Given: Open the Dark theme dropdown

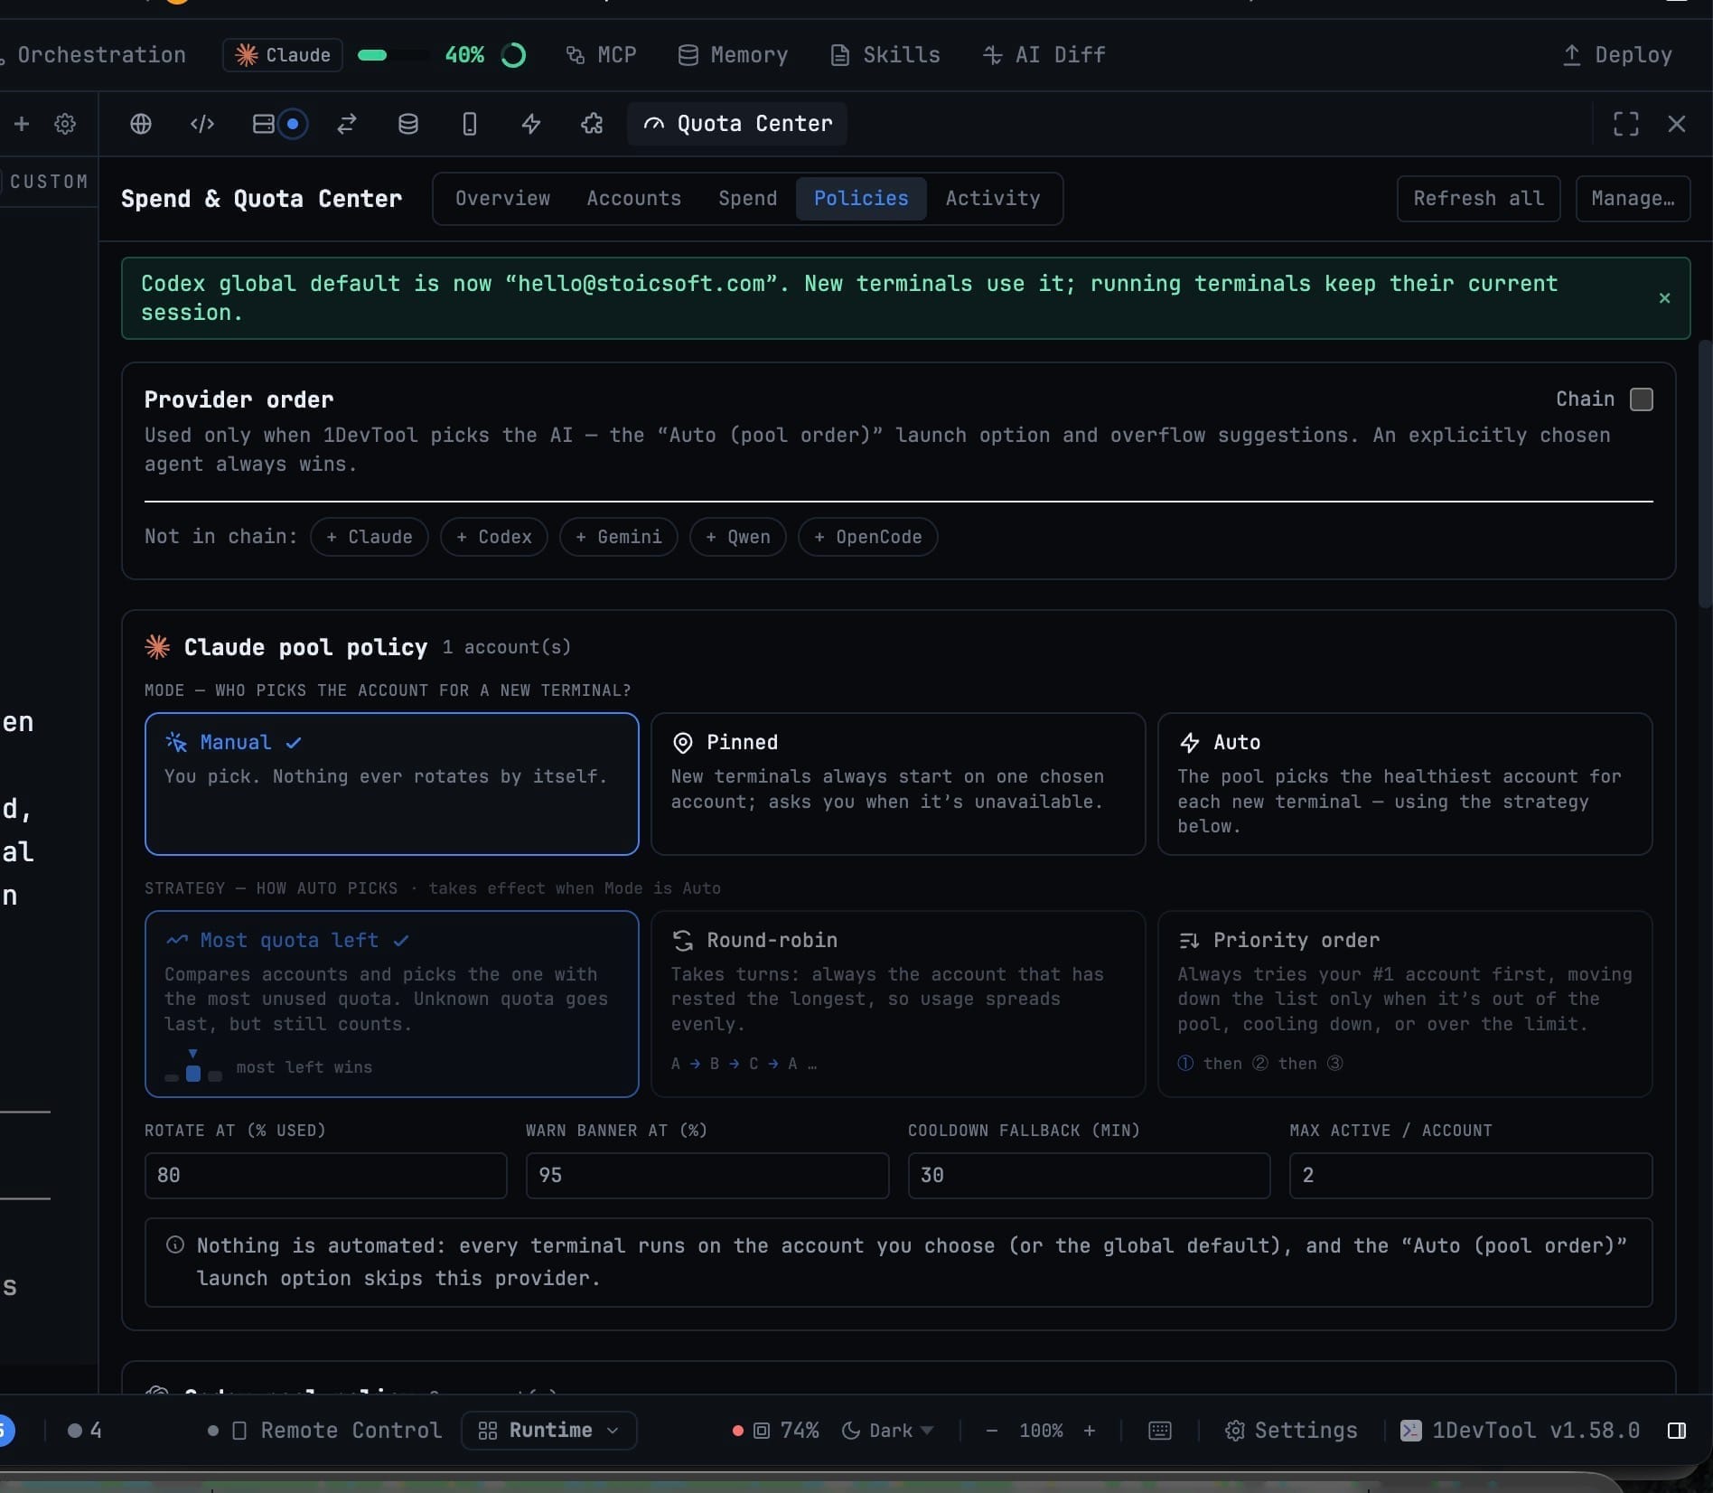Looking at the screenshot, I should click(x=887, y=1431).
